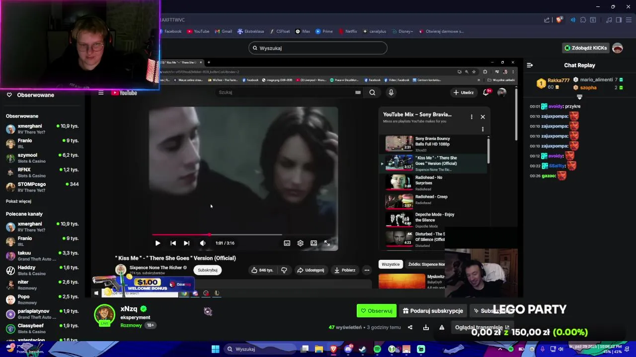Open YouTube Mix playlist more options

pyautogui.click(x=472, y=117)
